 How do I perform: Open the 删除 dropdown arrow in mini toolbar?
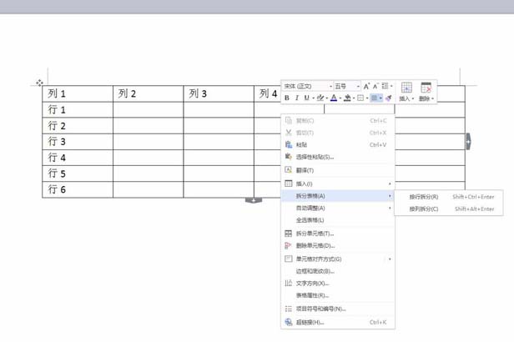(x=433, y=98)
